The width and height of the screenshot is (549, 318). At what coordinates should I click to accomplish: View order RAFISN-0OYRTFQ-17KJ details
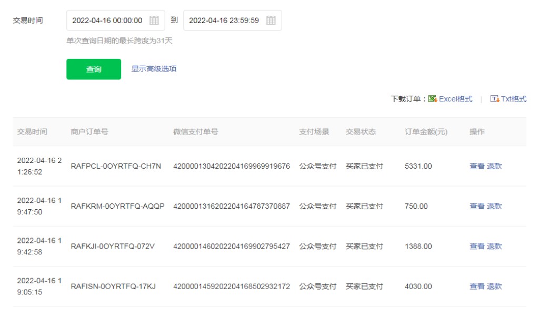click(x=477, y=286)
